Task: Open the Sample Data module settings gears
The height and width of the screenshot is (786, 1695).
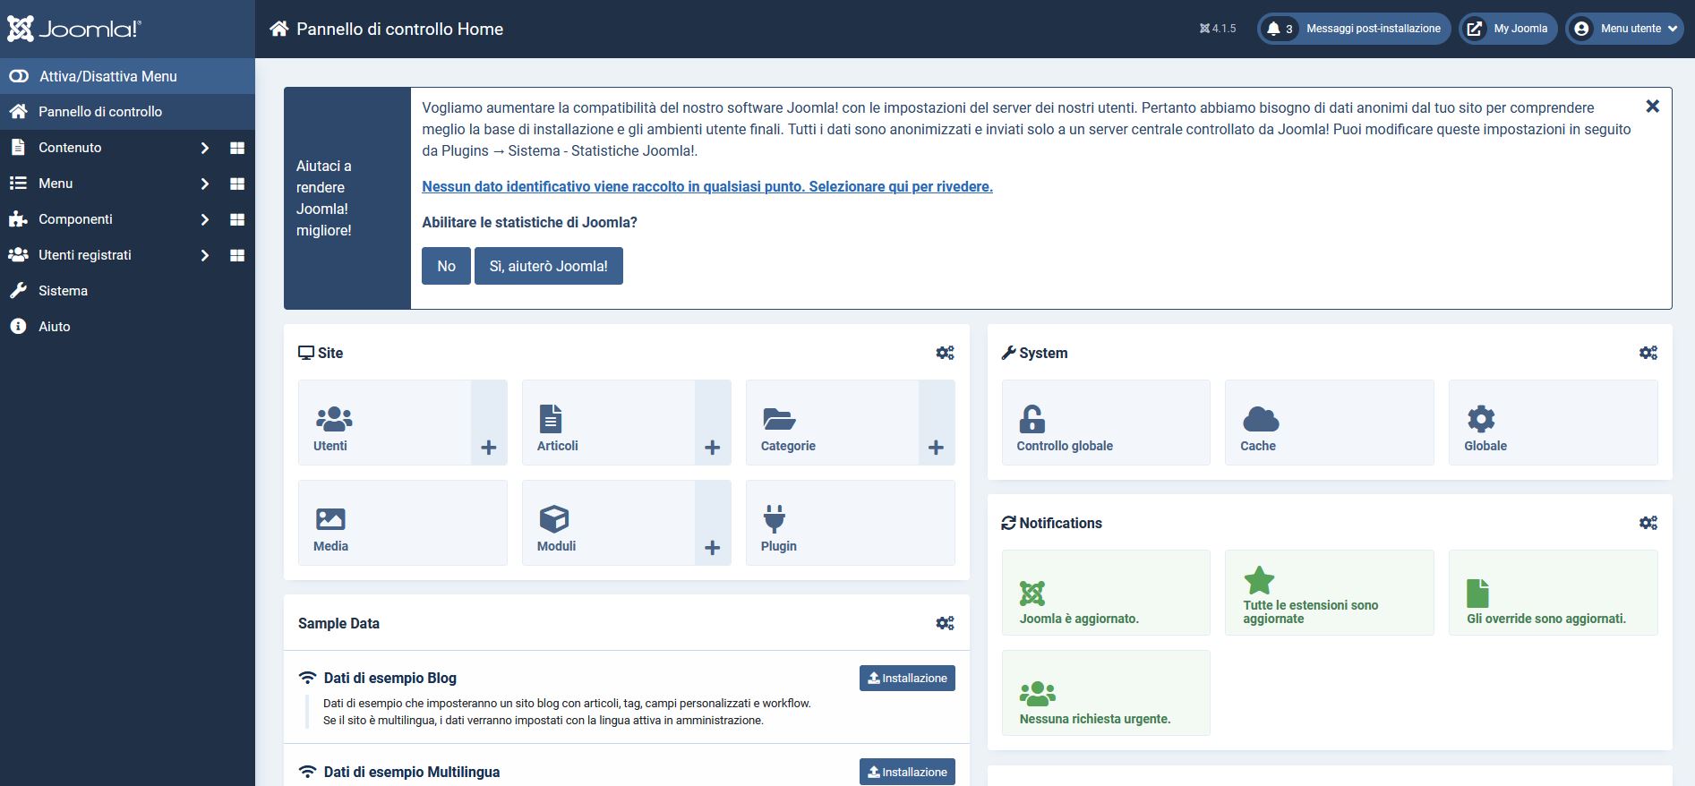Action: tap(945, 623)
